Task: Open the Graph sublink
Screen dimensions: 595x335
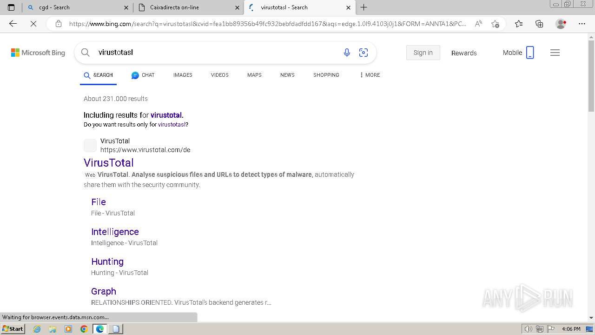Action: (x=104, y=291)
